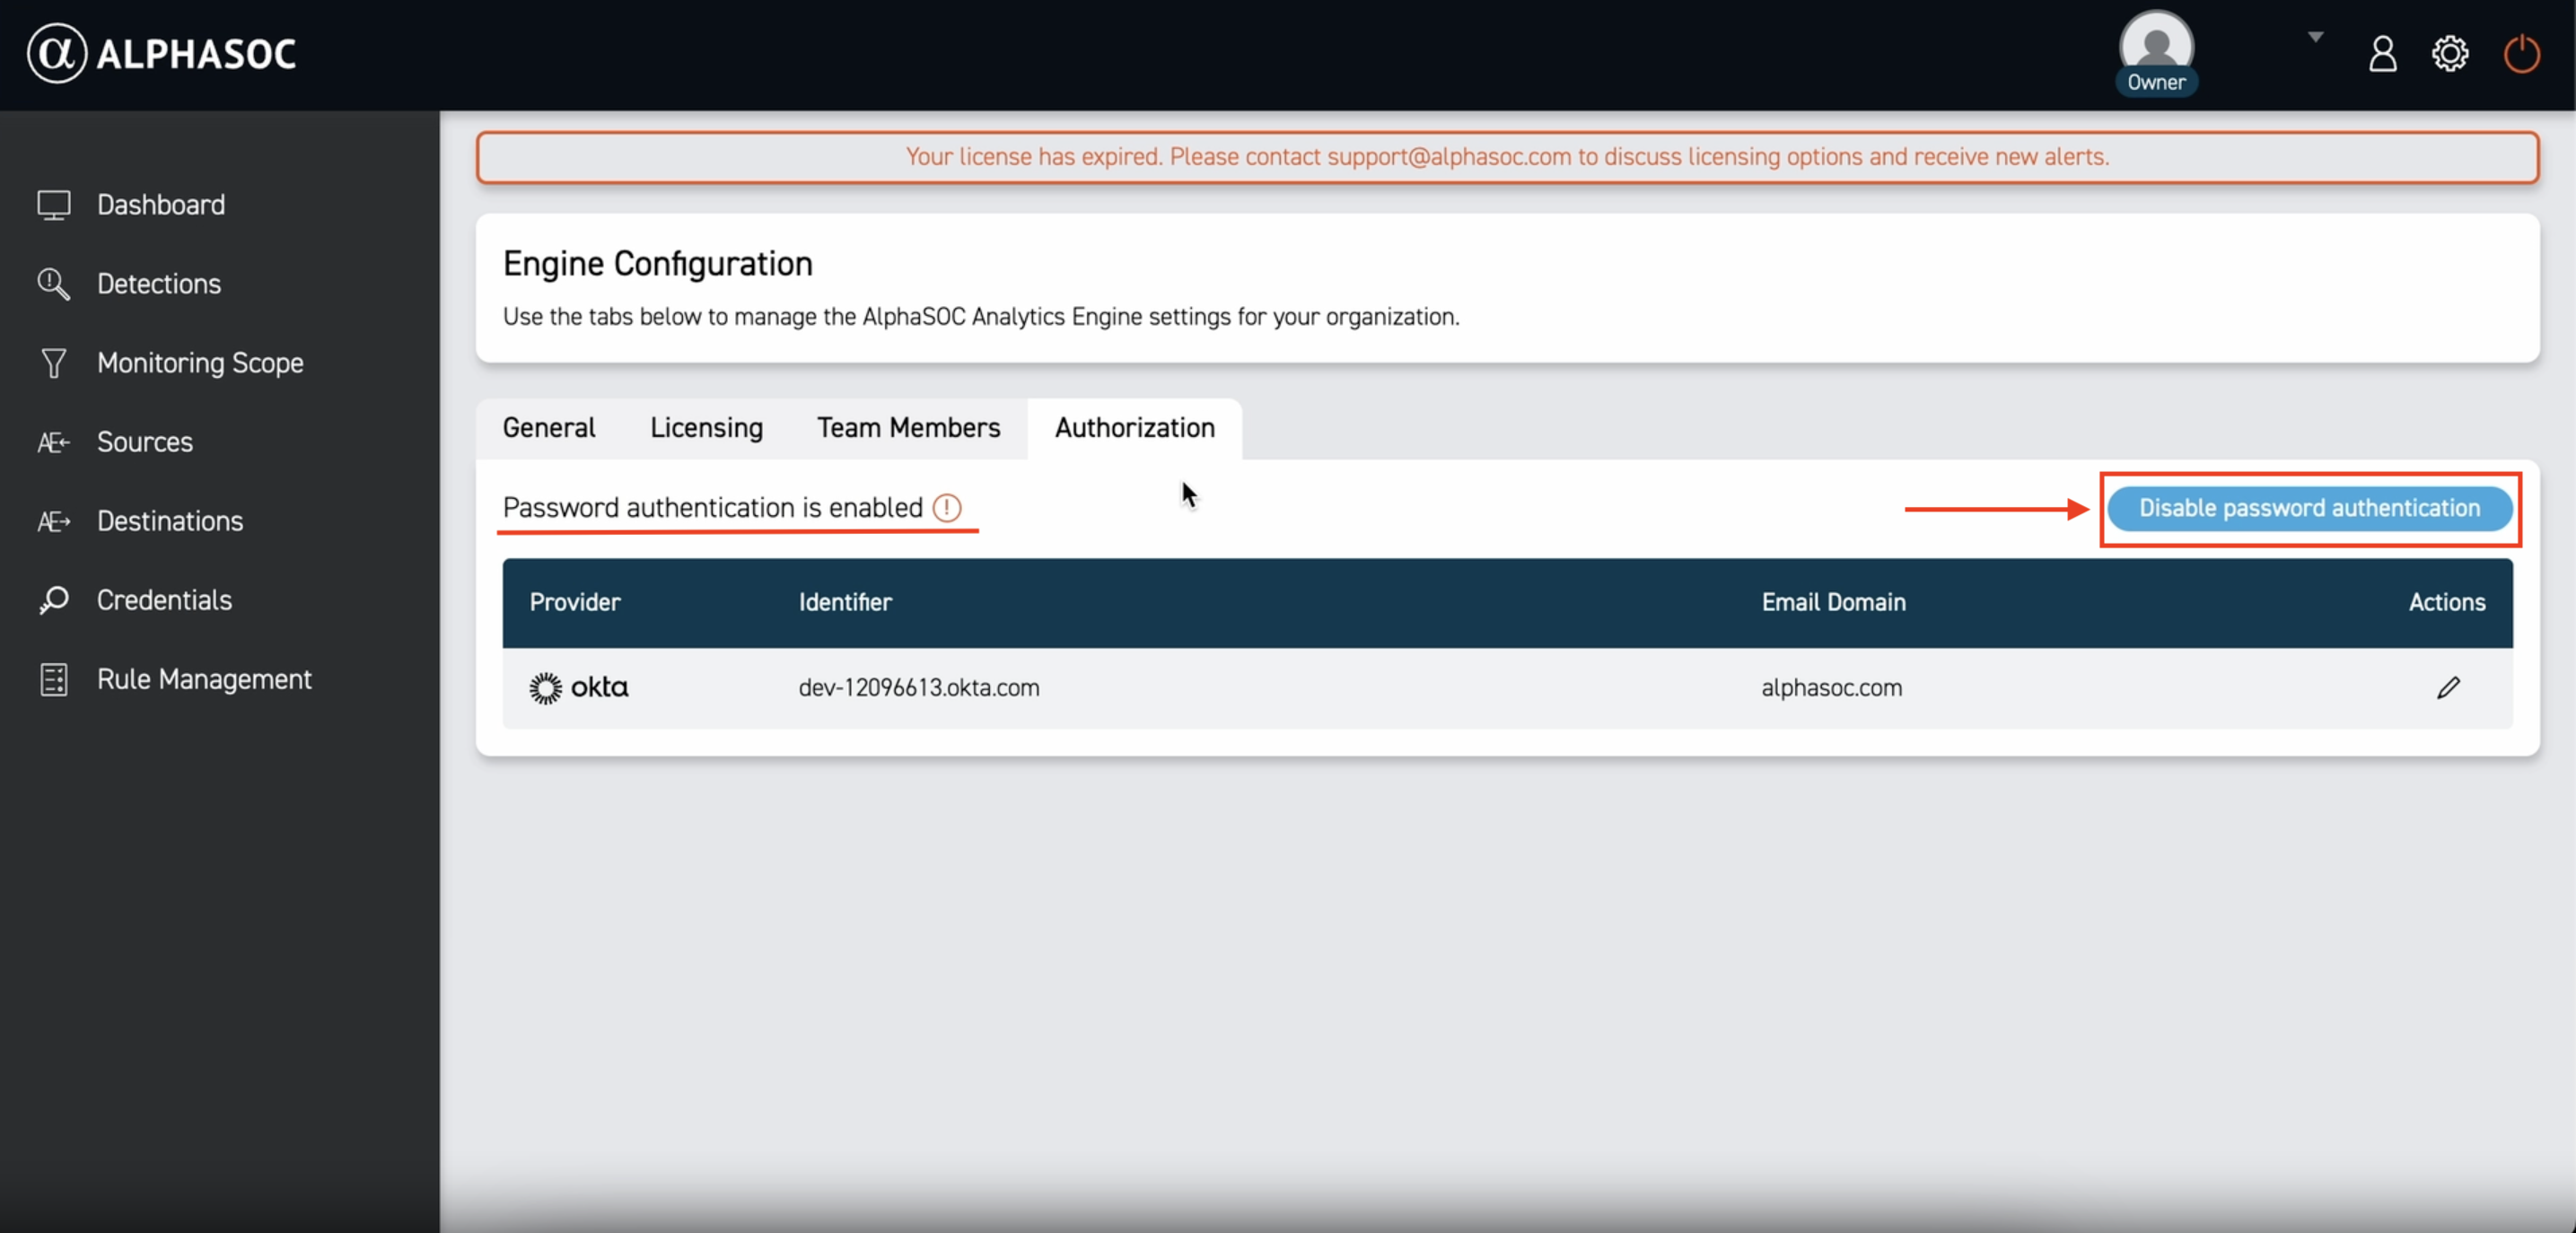The height and width of the screenshot is (1233, 2576).
Task: Disable password authentication button
Action: tap(2309, 508)
